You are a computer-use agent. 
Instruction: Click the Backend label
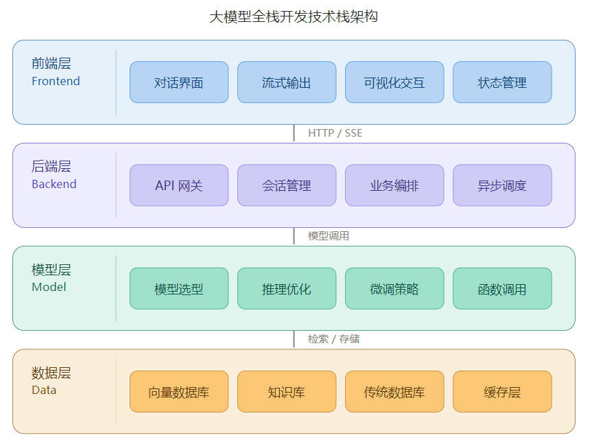coord(54,184)
